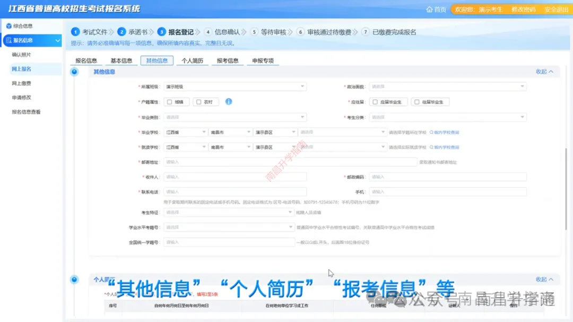573x322 pixels.
Task: Open 就读学校 school name dropdown
Action: pyautogui.click(x=342, y=147)
